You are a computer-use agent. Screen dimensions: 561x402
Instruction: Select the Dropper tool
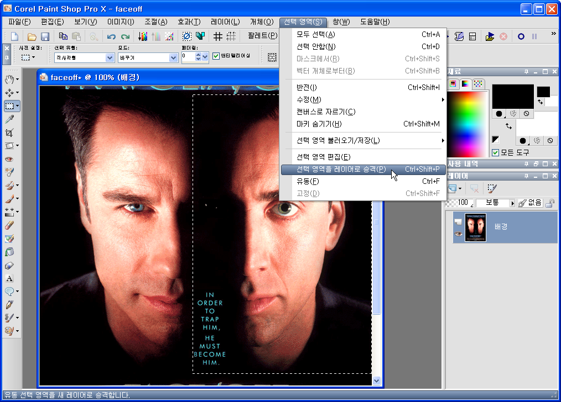pos(9,119)
